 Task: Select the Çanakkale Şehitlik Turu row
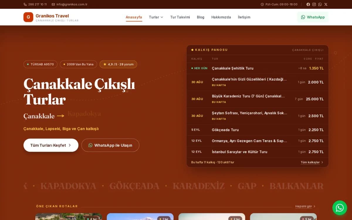click(x=258, y=68)
